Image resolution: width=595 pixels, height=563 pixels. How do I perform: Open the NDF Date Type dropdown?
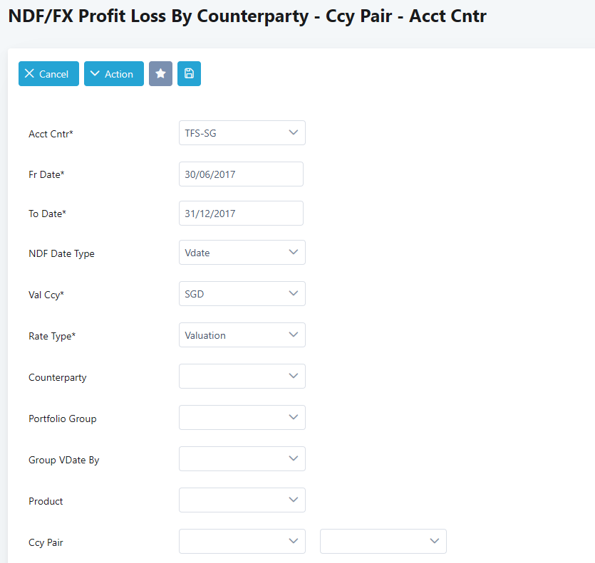[x=242, y=253]
